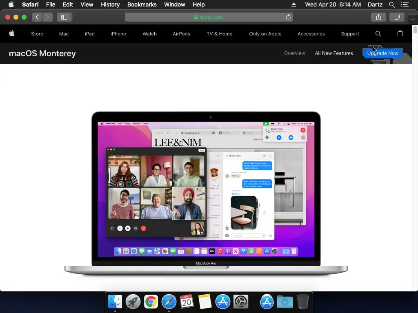Open the File menu
The image size is (418, 313).
click(x=51, y=4)
